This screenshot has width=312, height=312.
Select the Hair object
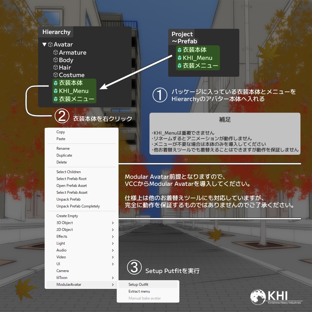[65, 67]
